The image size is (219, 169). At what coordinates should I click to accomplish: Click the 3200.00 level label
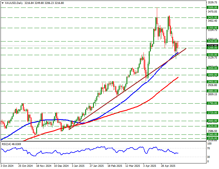[212, 48]
